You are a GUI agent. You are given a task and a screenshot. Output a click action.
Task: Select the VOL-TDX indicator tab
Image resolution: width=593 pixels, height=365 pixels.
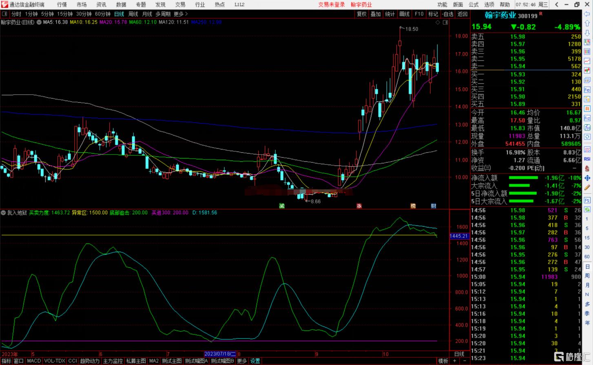tap(55, 361)
